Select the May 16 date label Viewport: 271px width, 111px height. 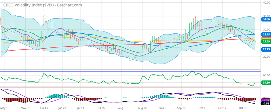[x=5, y=108]
